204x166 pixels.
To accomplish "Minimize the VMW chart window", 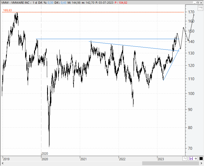I will (195, 3).
